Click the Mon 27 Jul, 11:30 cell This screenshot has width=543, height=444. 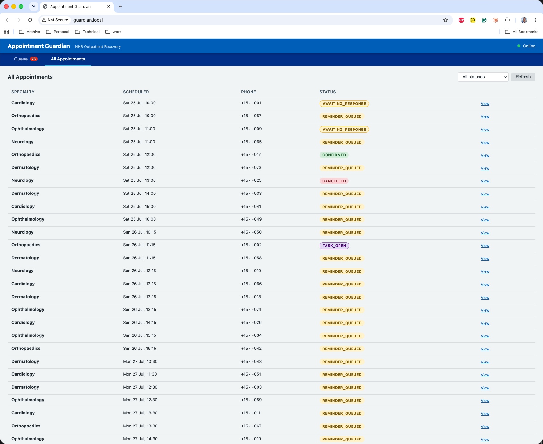tap(140, 374)
